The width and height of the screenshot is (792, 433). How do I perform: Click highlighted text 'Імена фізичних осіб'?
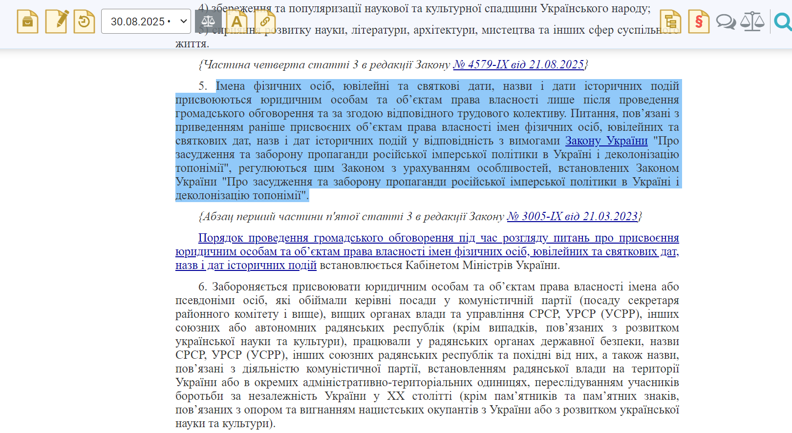pos(275,86)
